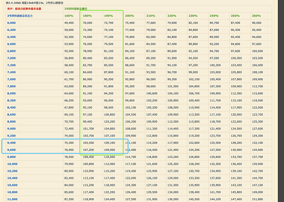The width and height of the screenshot is (284, 202).
Task: Select cell in row 6,000 under 100%
Action: pyautogui.click(x=69, y=22)
